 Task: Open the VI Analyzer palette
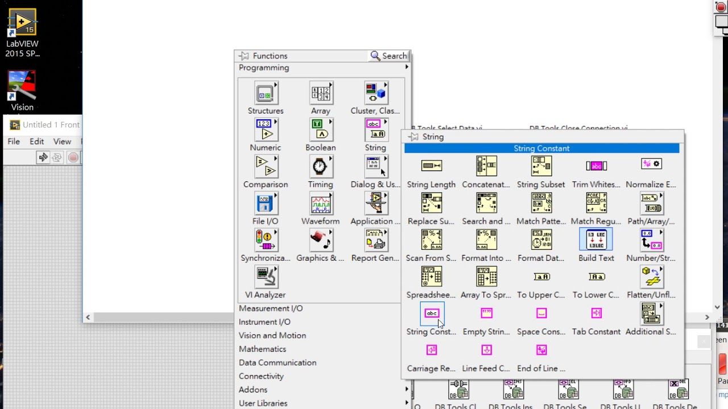[266, 278]
